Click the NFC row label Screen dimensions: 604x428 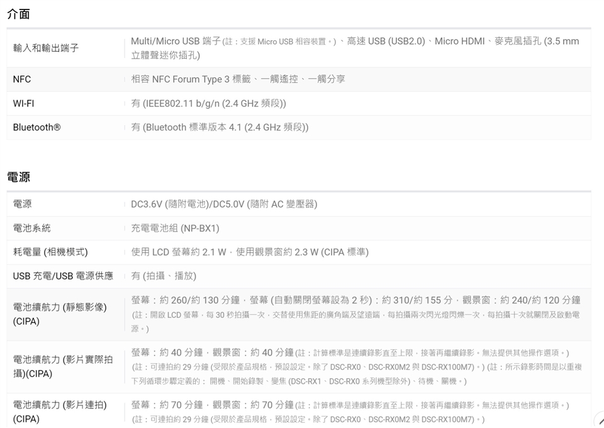pos(22,79)
